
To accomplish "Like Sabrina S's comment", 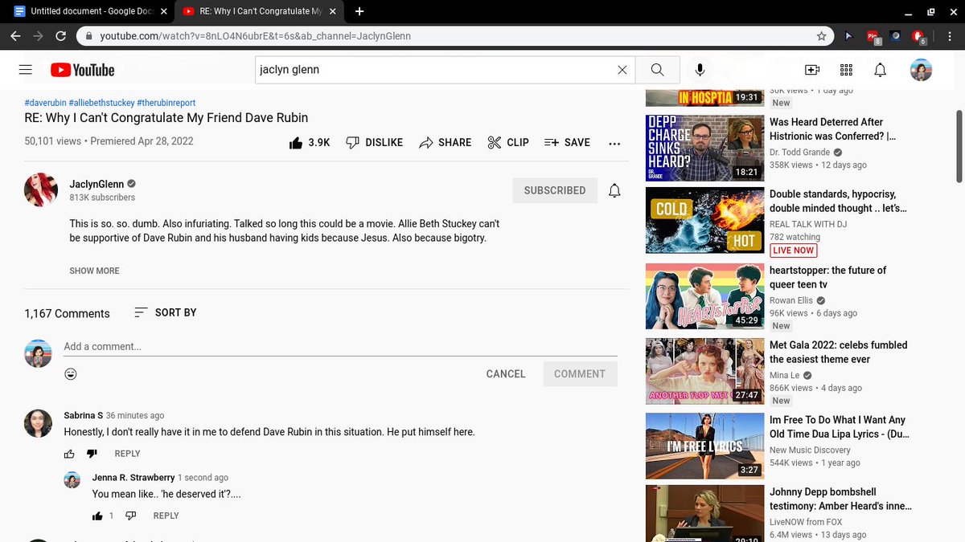I will [69, 454].
